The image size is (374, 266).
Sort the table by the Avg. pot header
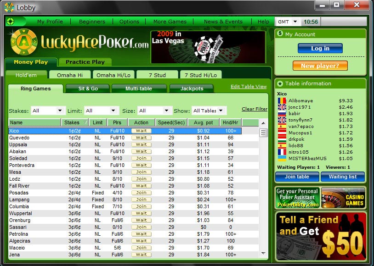[x=204, y=122]
